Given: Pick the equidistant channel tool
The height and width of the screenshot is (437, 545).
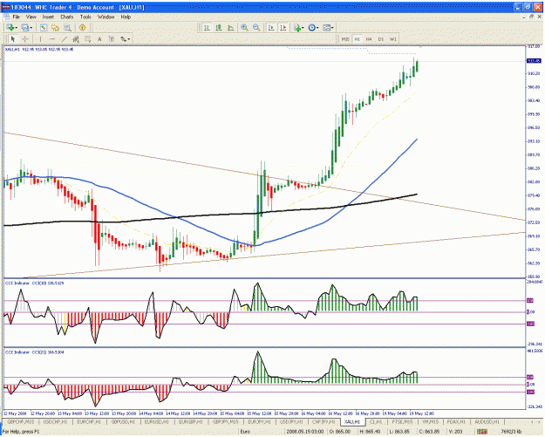Looking at the screenshot, I should 76,39.
